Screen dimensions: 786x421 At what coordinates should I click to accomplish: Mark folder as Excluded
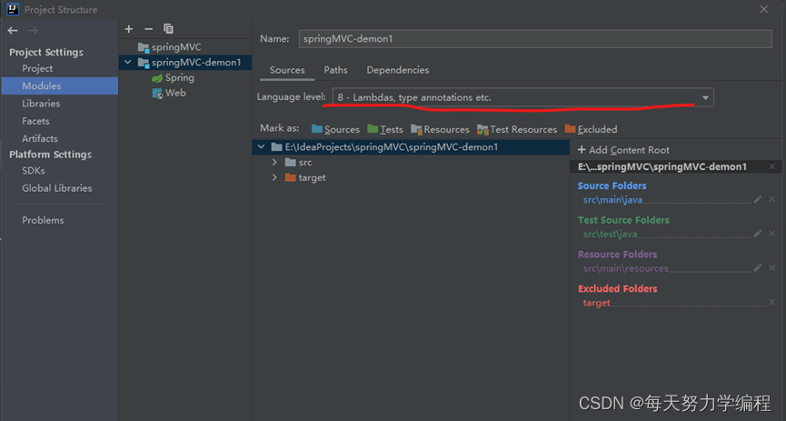tap(591, 129)
